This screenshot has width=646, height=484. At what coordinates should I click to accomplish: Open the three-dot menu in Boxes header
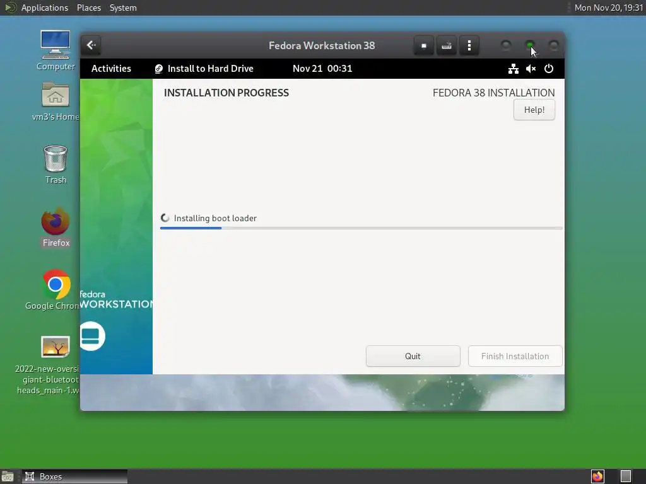(x=469, y=45)
